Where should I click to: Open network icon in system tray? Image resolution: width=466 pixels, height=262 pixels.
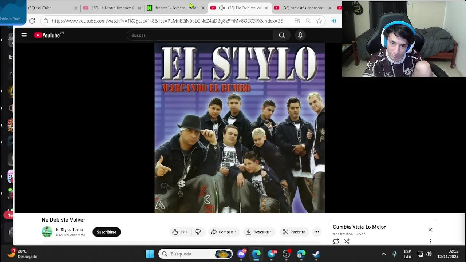click(420, 254)
